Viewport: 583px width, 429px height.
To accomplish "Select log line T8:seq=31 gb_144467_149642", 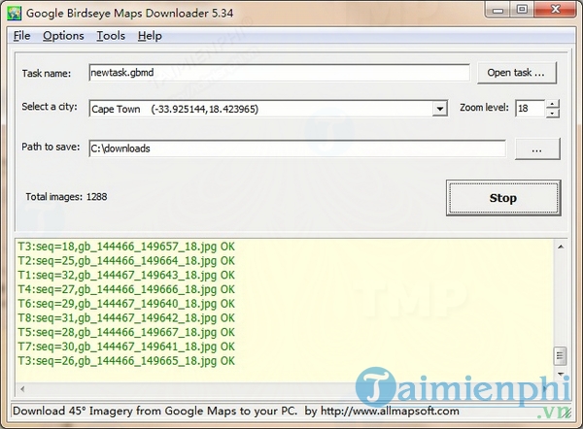I will tap(126, 318).
